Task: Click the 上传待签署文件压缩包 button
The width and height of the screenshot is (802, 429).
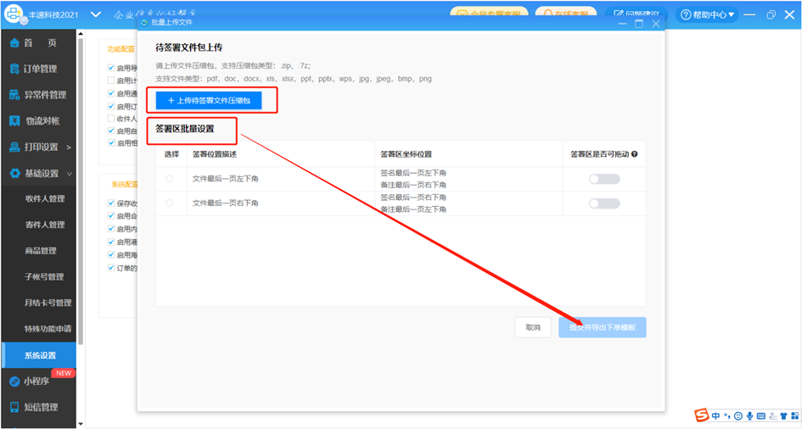Action: (x=209, y=101)
